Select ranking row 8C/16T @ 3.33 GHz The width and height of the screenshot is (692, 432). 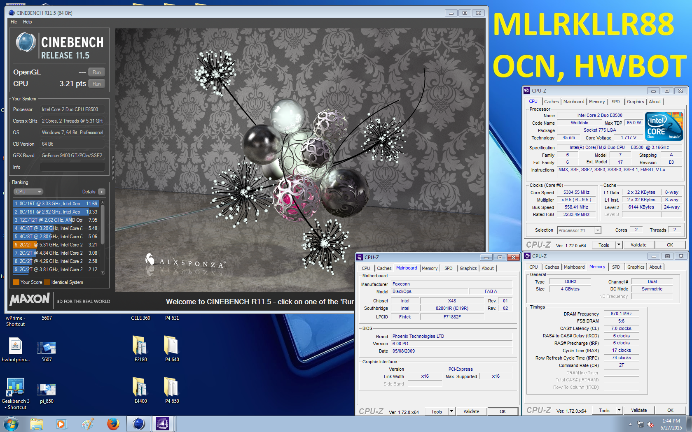coord(56,204)
